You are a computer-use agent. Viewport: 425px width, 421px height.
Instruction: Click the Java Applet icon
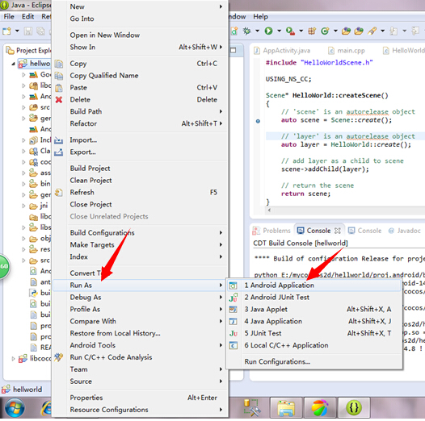pyautogui.click(x=233, y=310)
